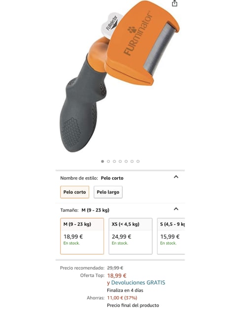
Task: Go to fourth image carousel dot
Action: coord(120,161)
